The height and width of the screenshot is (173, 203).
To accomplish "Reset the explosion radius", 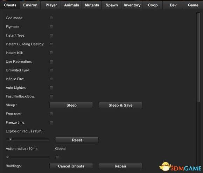I will point(77,140).
